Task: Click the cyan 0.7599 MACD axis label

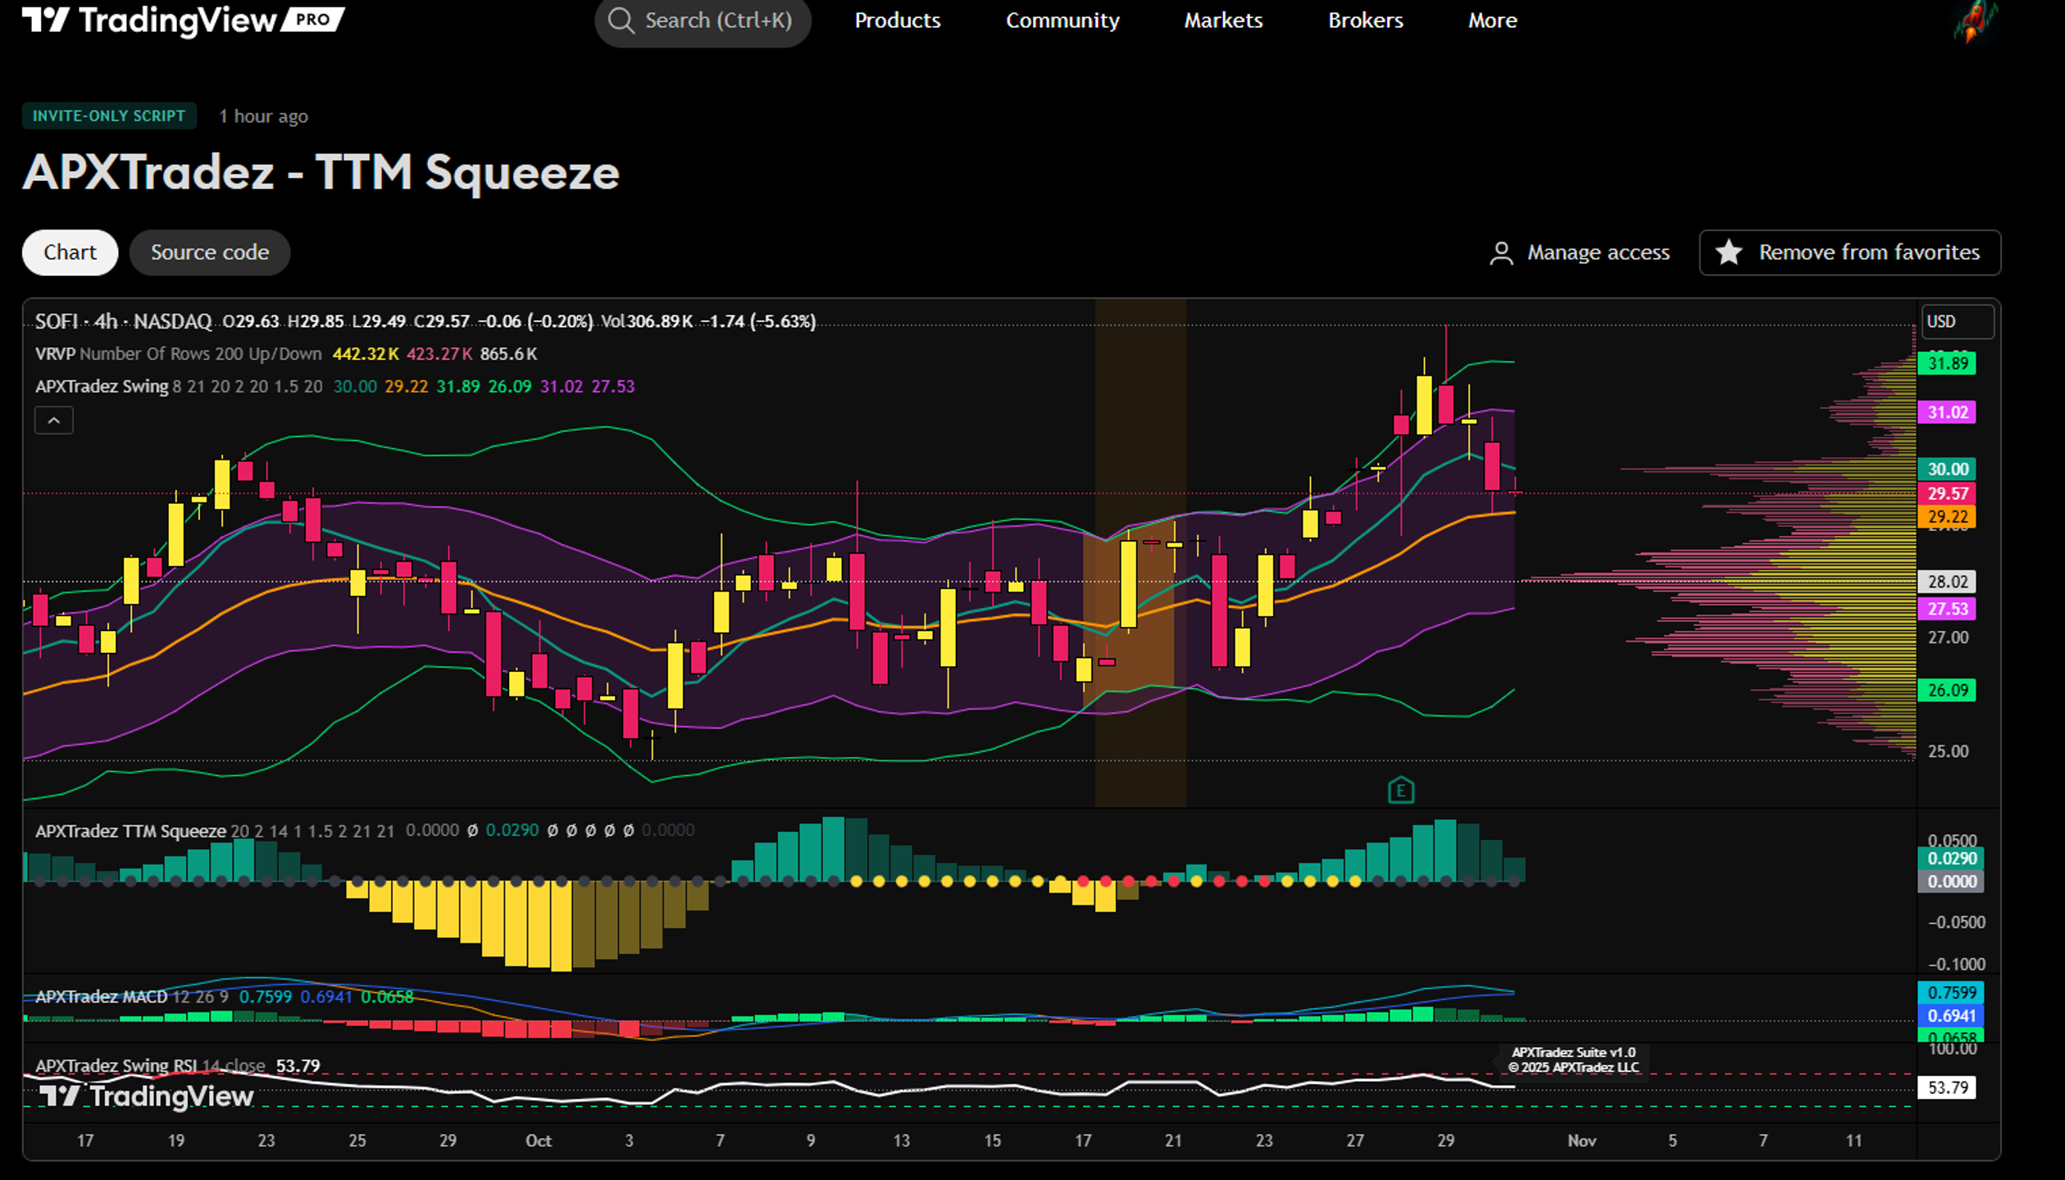Action: pos(1951,992)
